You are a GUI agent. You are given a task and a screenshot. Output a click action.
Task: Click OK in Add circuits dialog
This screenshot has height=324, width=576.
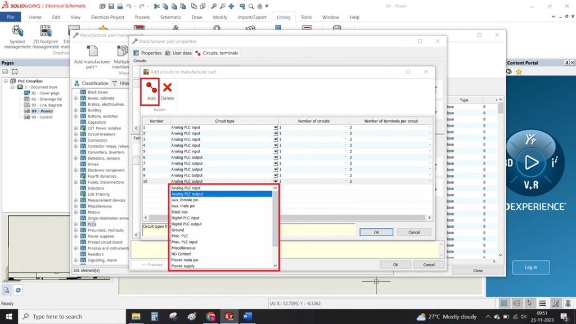coord(376,232)
